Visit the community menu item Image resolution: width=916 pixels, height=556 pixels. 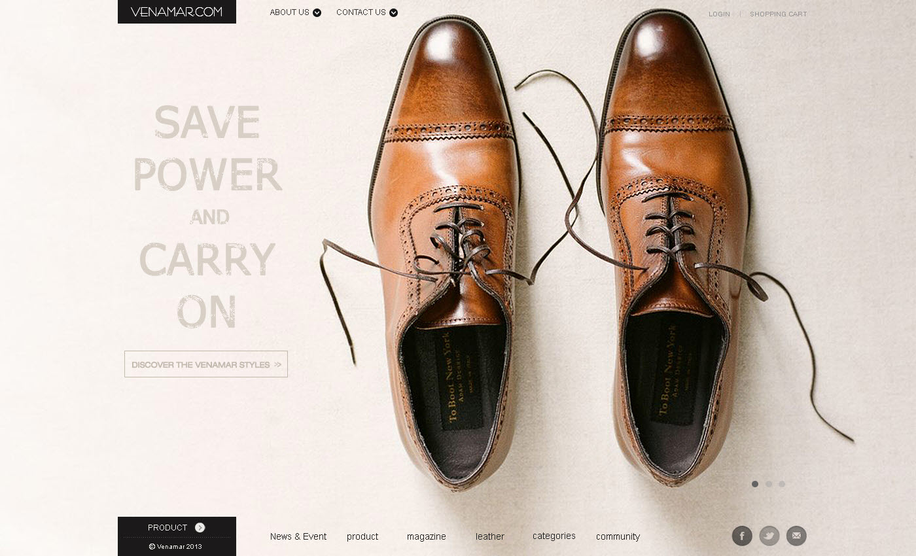pyautogui.click(x=618, y=536)
